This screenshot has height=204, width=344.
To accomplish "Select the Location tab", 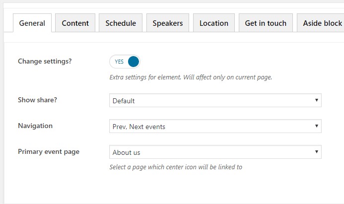I will [x=213, y=23].
